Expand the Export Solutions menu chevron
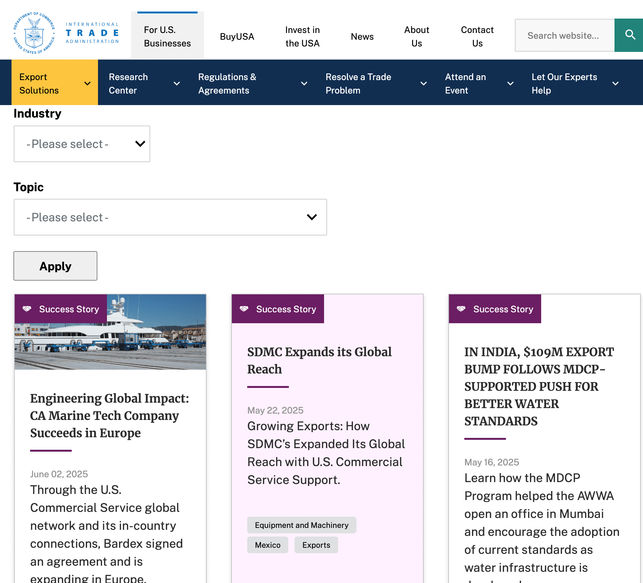Image resolution: width=643 pixels, height=583 pixels. (x=87, y=84)
